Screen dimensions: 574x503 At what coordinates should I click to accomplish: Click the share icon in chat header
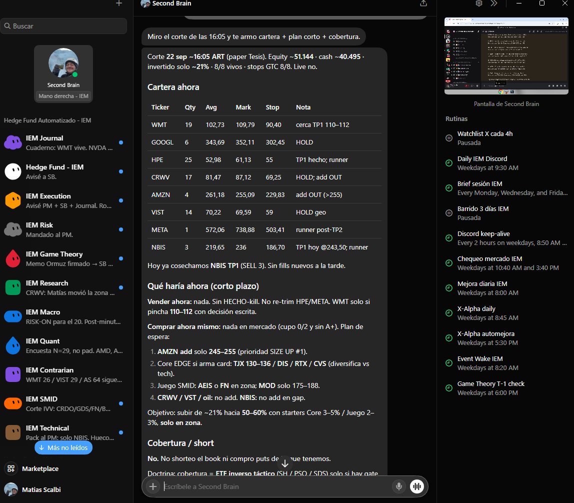pos(423,3)
